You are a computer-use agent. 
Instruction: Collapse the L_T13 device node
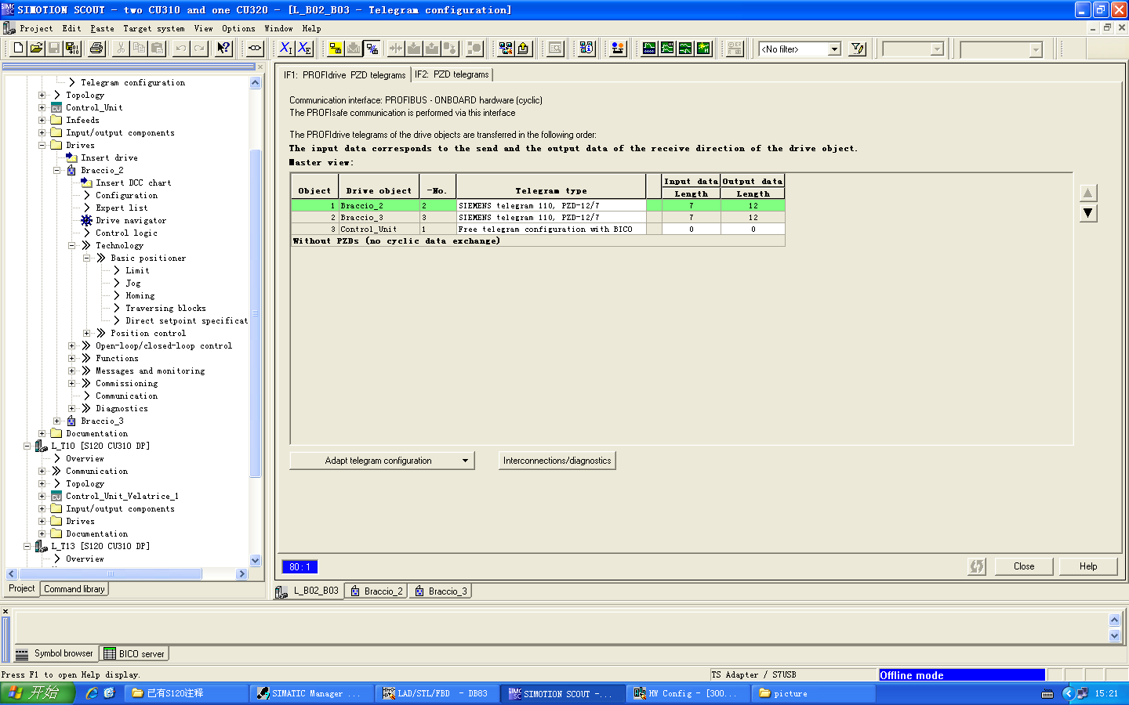(27, 546)
